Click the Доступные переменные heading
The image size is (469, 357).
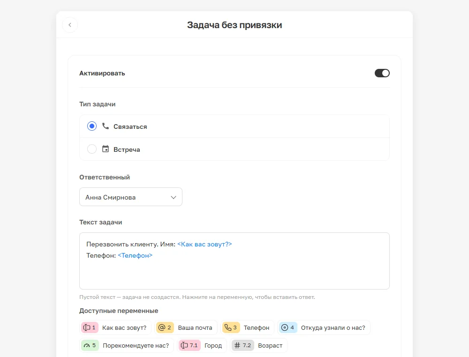[119, 311]
